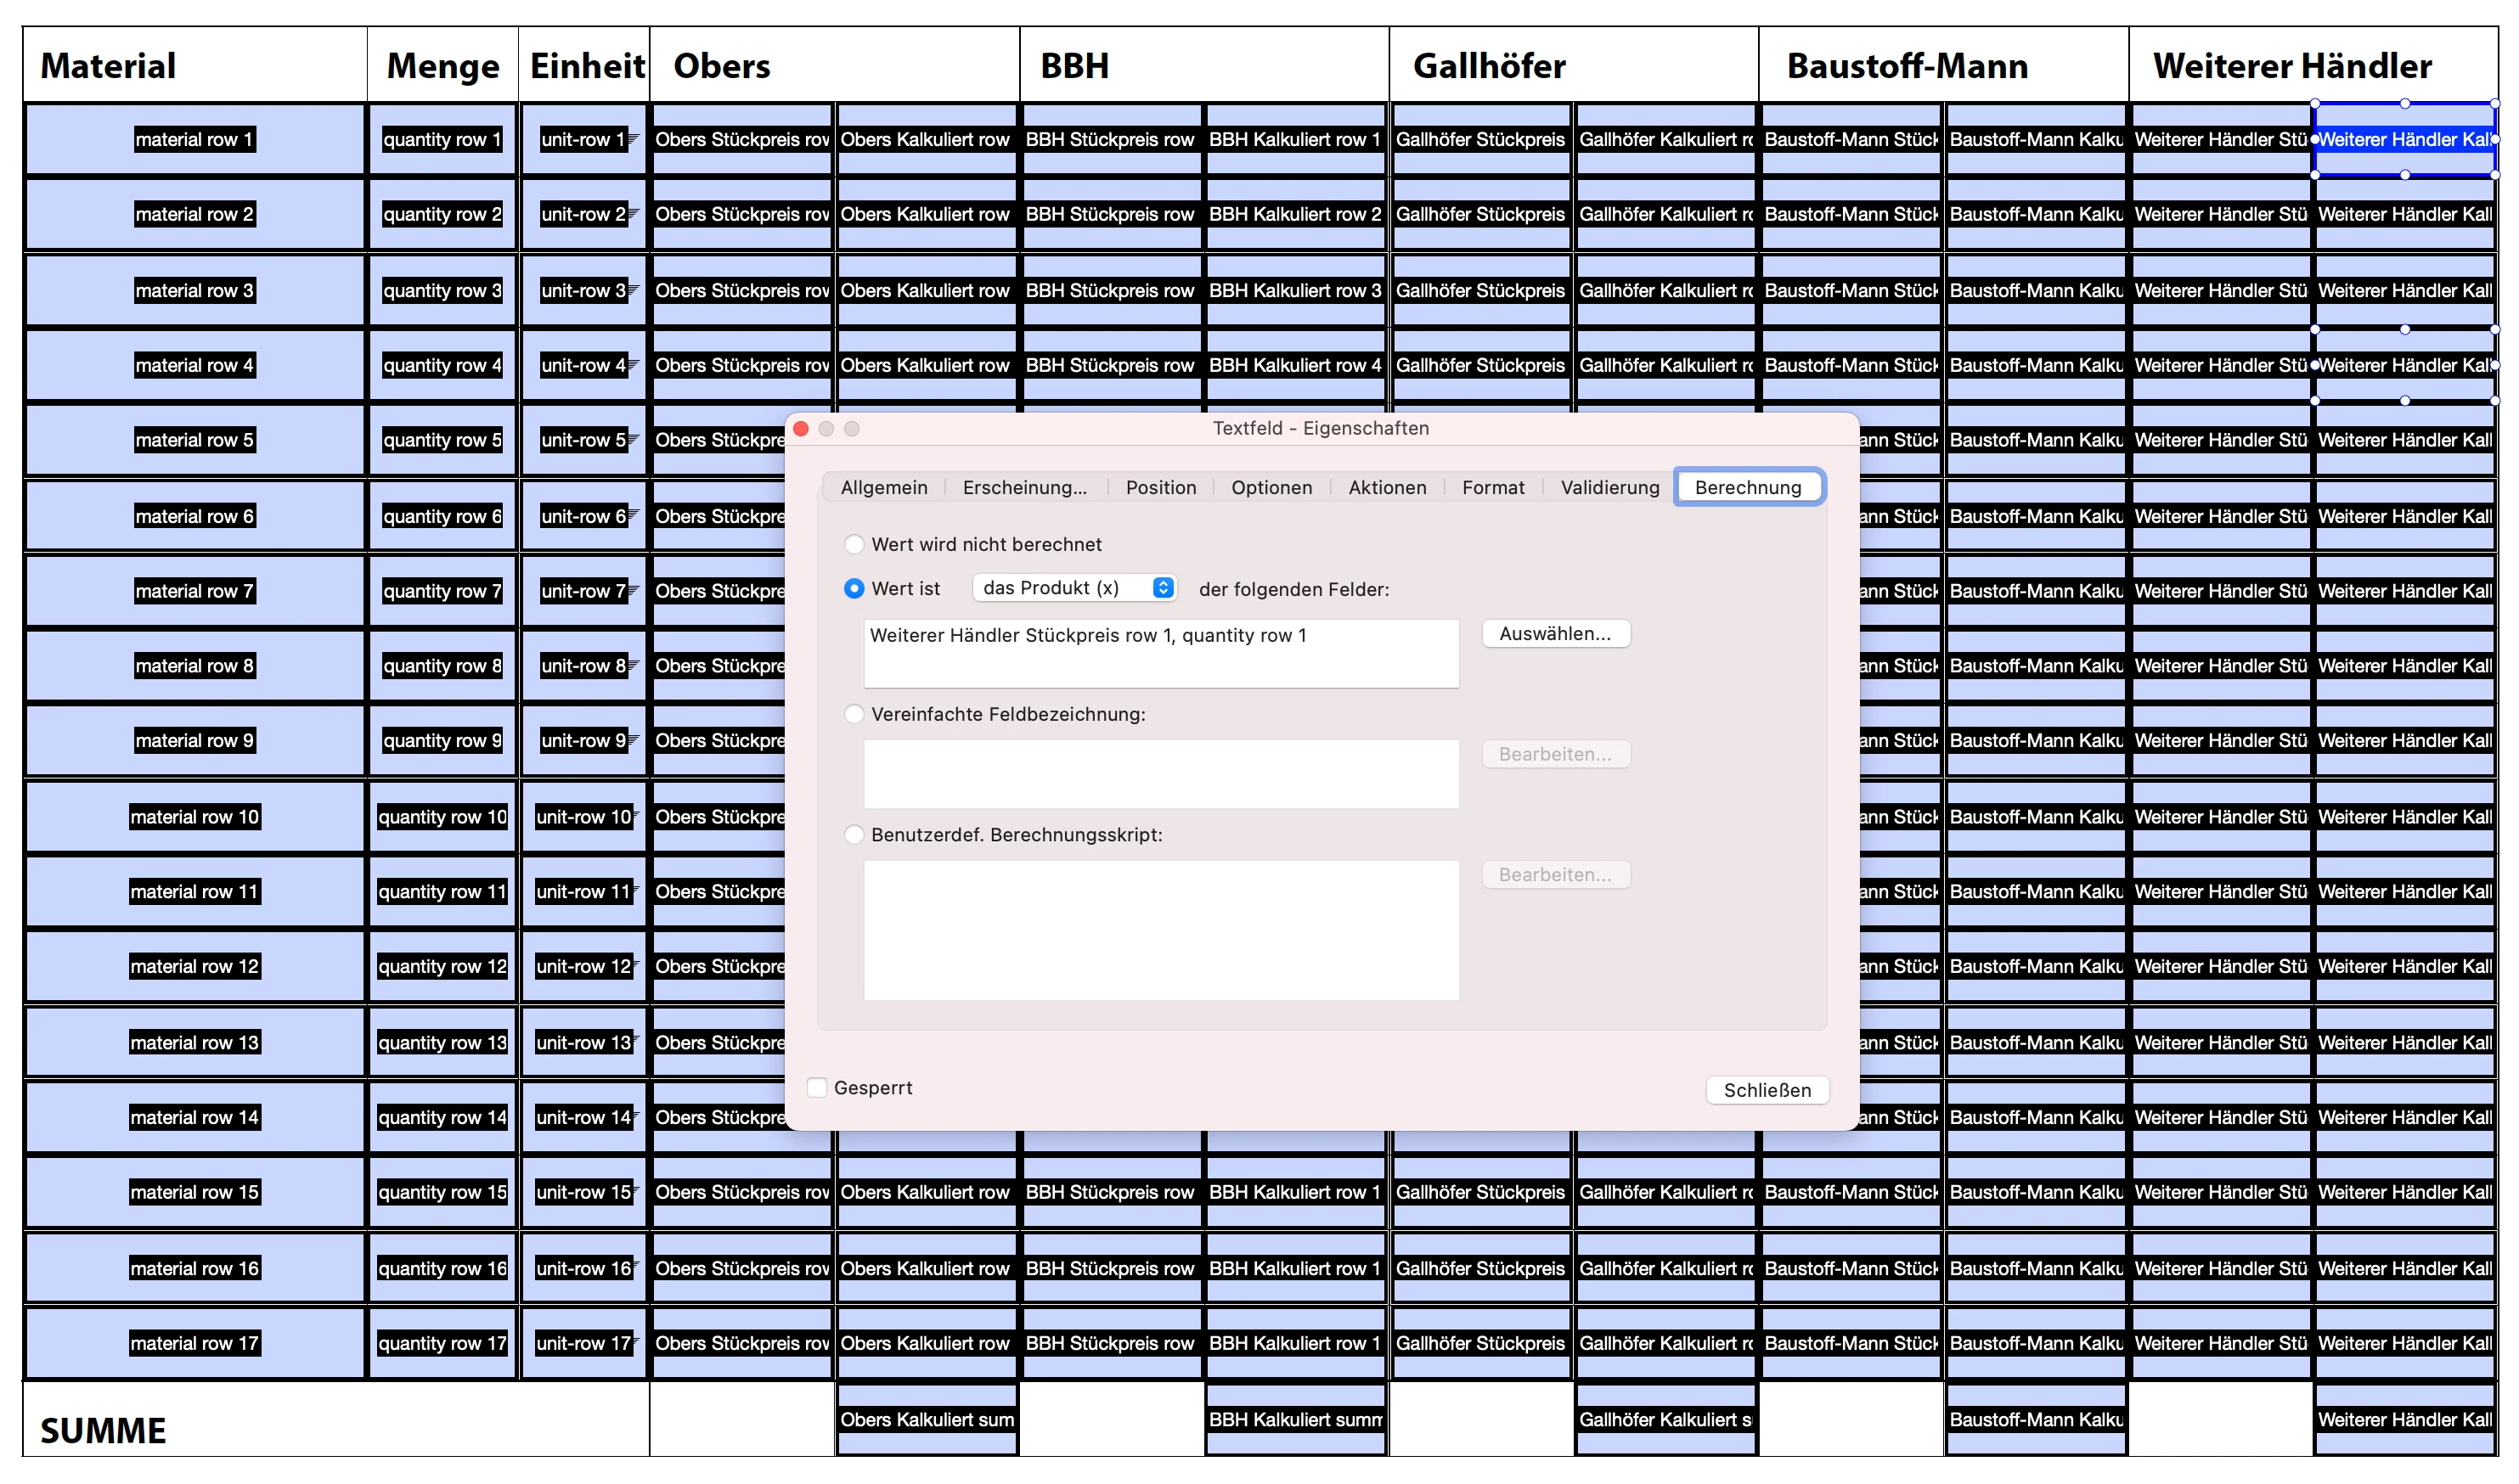
Task: Open unit-row 17 dropdown field
Action: tap(584, 1344)
